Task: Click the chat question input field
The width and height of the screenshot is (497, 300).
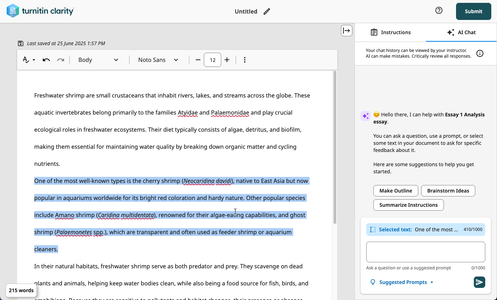Action: pyautogui.click(x=425, y=252)
